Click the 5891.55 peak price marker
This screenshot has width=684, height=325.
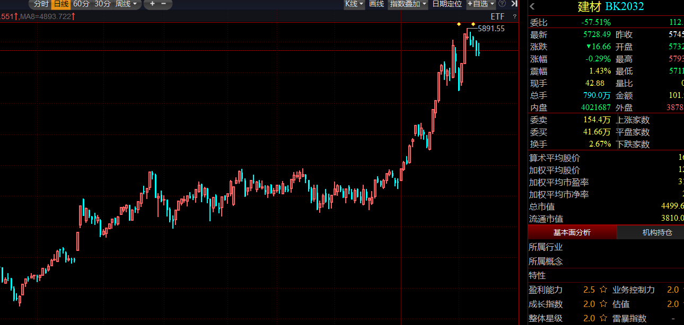click(491, 29)
